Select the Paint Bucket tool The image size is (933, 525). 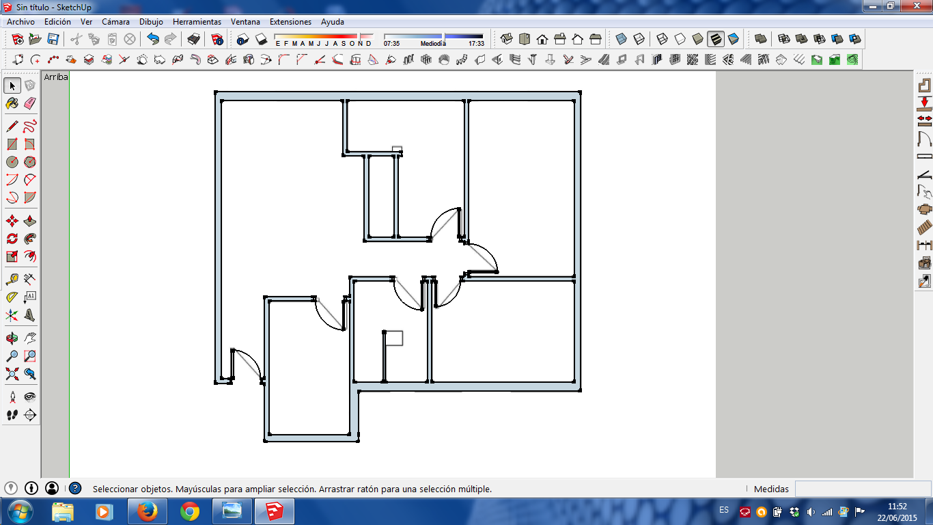[x=12, y=103]
